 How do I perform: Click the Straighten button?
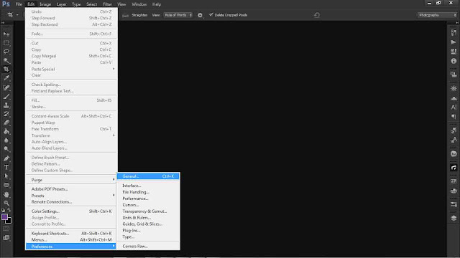[139, 15]
